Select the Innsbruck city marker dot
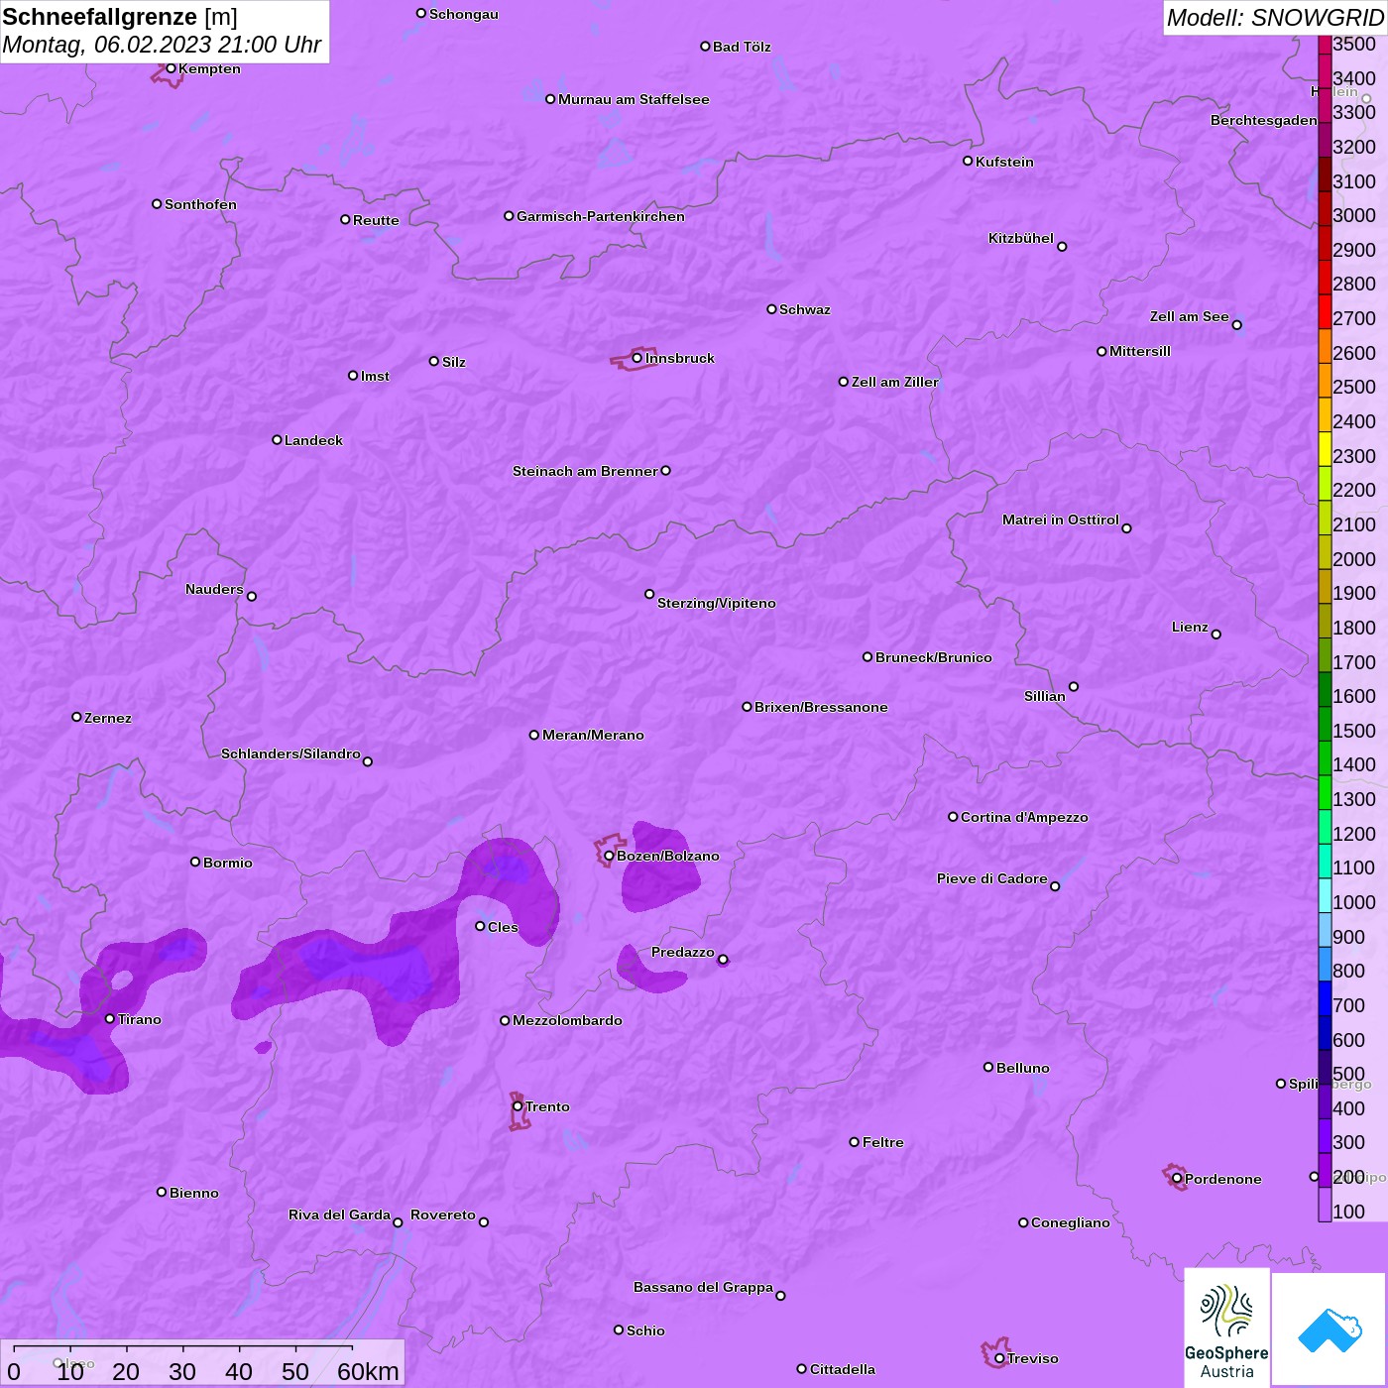This screenshot has width=1388, height=1388. (636, 358)
